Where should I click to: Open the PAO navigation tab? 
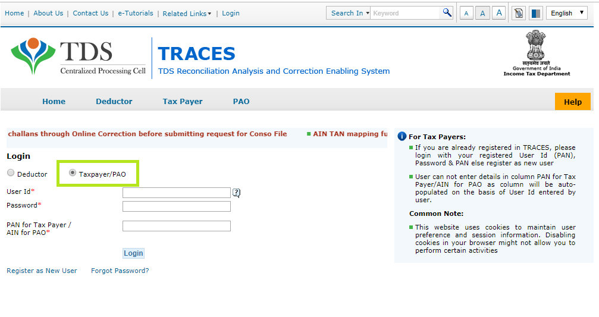tap(241, 101)
